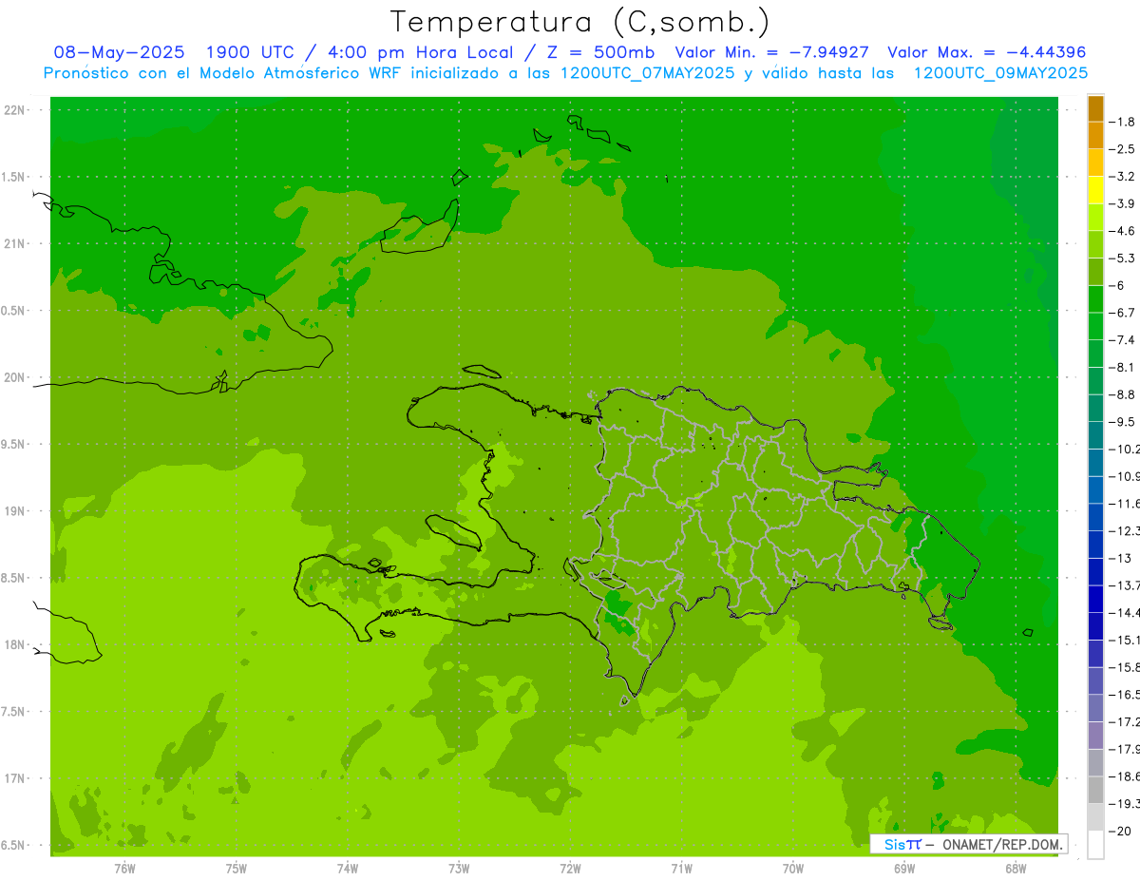Click the '-6.7' colorbar label

(x=1124, y=313)
